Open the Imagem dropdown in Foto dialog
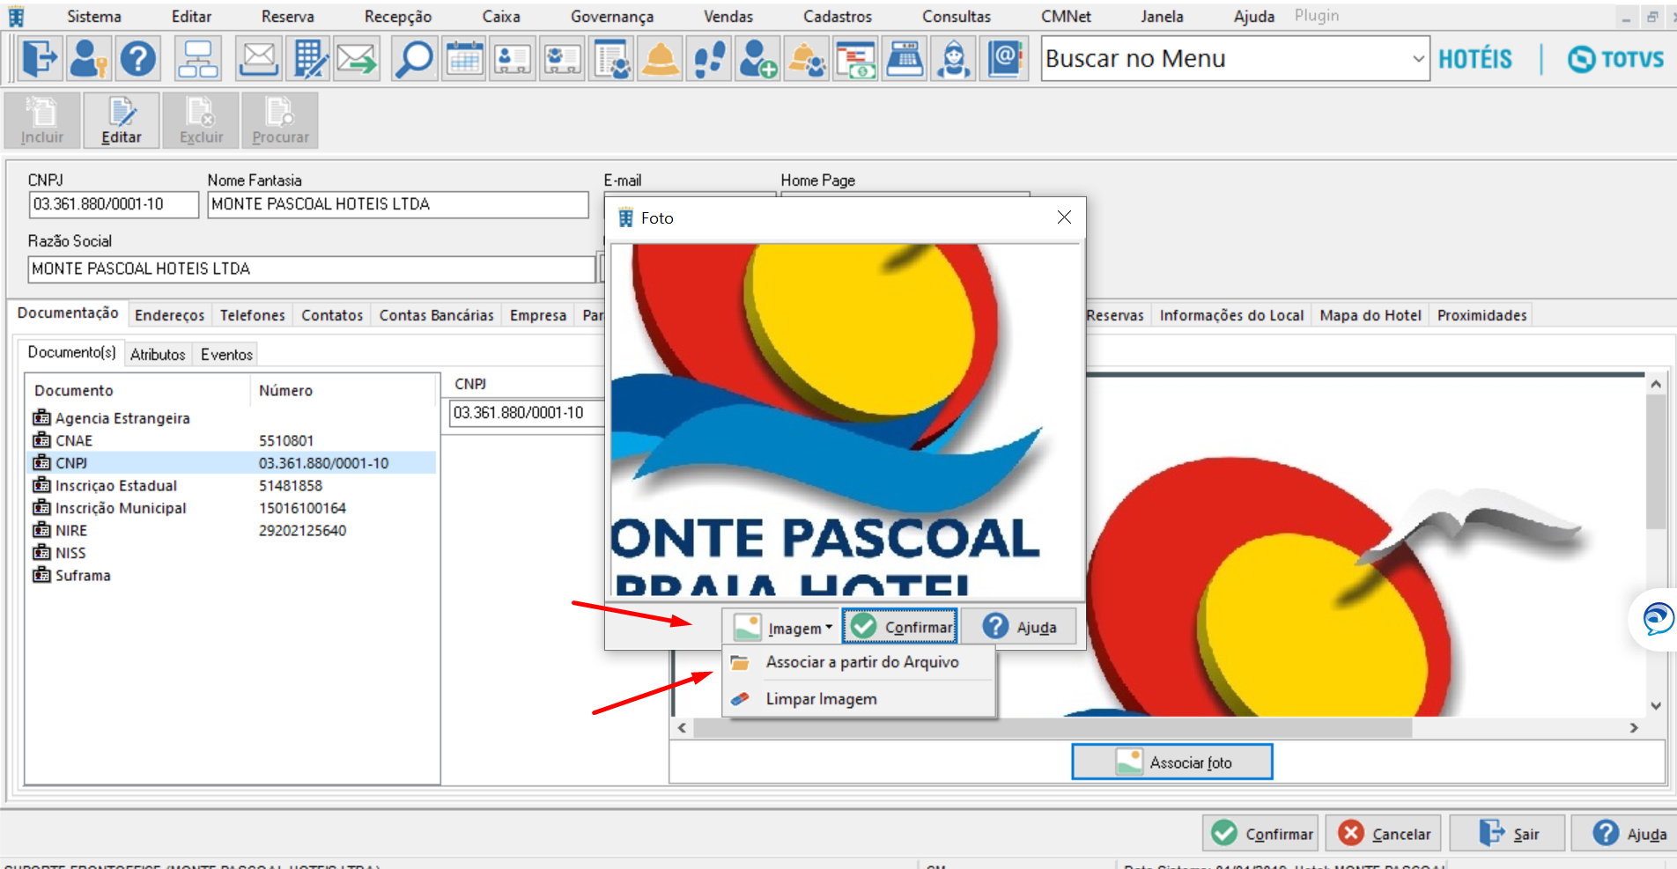Image resolution: width=1677 pixels, height=869 pixels. pos(783,627)
